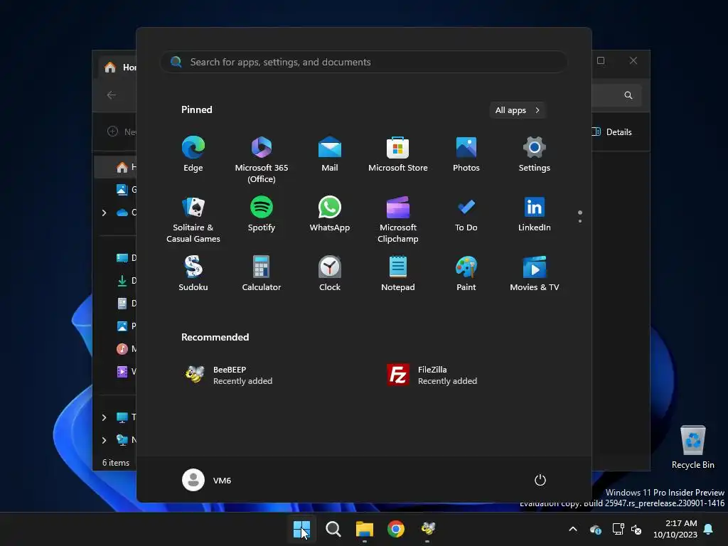Launch Solitaire & Casual Games
This screenshot has width=728, height=546.
pos(193,220)
